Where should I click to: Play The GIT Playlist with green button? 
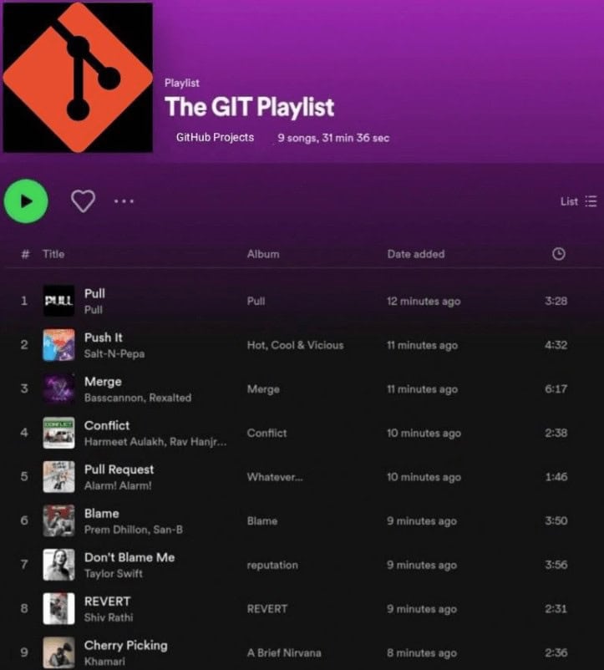(x=26, y=201)
